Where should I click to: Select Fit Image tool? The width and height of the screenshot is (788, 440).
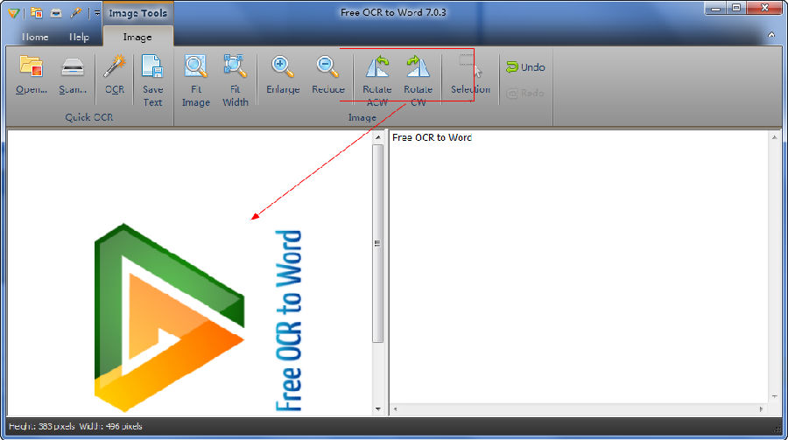point(196,80)
